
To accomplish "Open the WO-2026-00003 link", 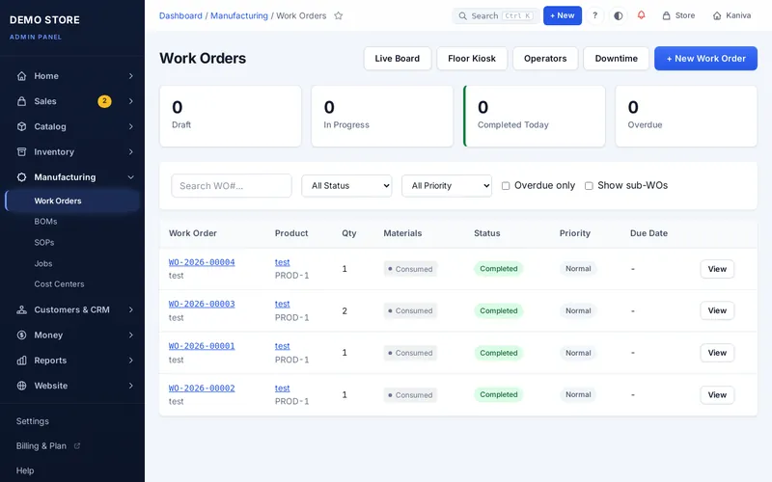I will tap(202, 304).
